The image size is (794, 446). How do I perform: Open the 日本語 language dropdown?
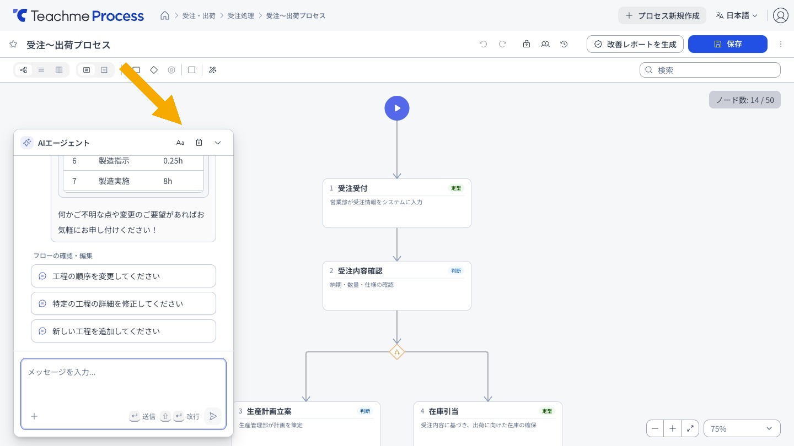pos(737,15)
